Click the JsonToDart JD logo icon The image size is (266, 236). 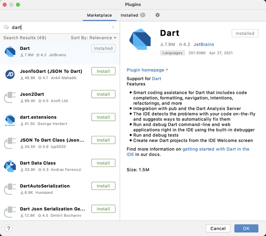[10, 75]
